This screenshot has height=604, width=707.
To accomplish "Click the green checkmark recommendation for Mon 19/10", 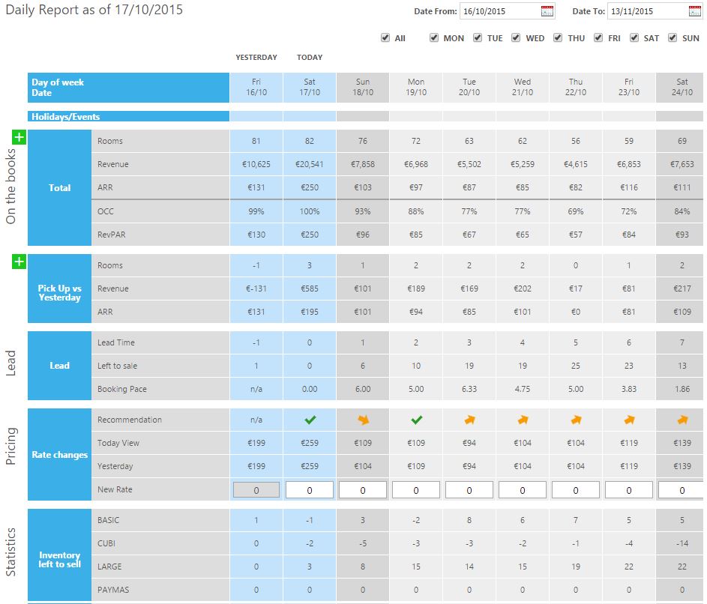I will [416, 420].
